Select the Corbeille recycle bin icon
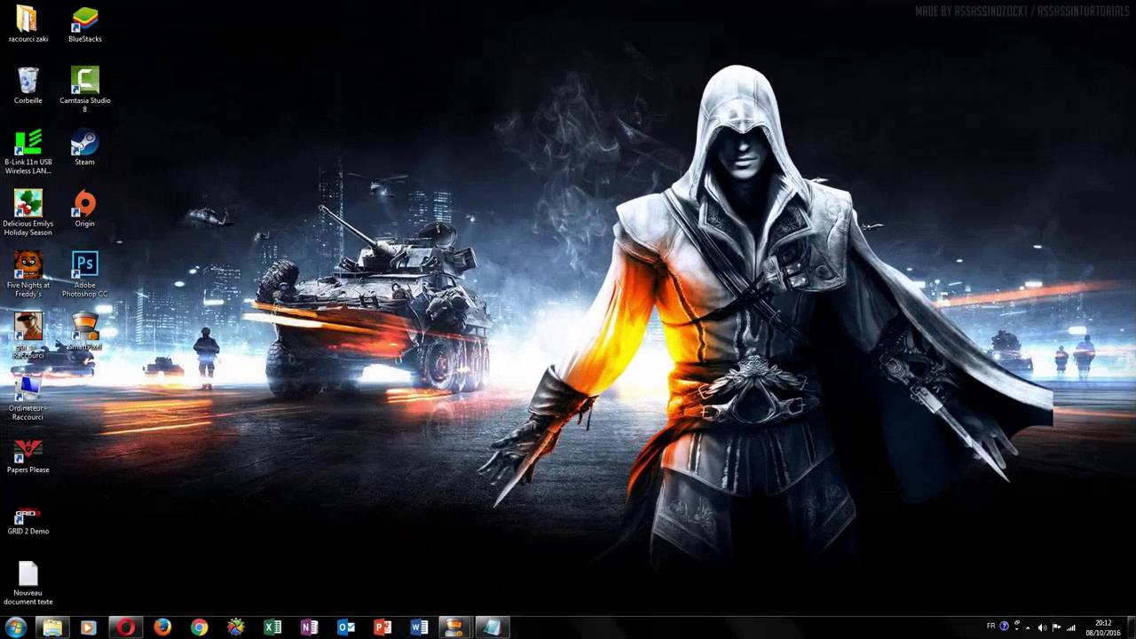 (x=28, y=85)
